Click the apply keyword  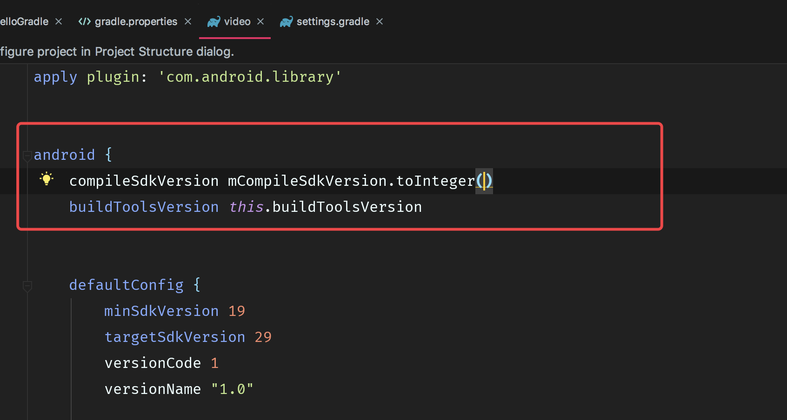(x=55, y=77)
